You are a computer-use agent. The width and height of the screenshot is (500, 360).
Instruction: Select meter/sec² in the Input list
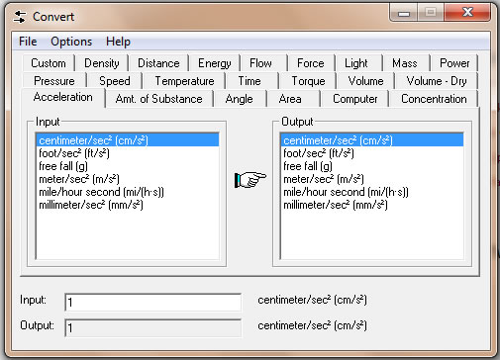click(128, 179)
